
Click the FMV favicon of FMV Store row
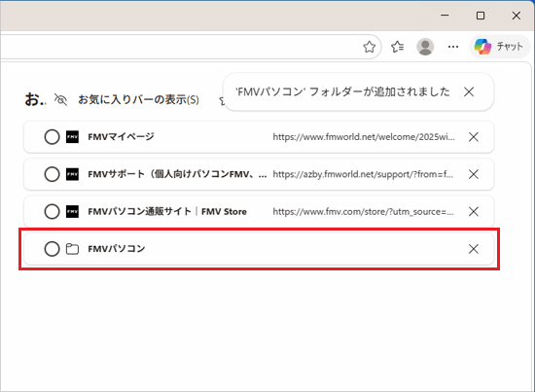(x=72, y=211)
